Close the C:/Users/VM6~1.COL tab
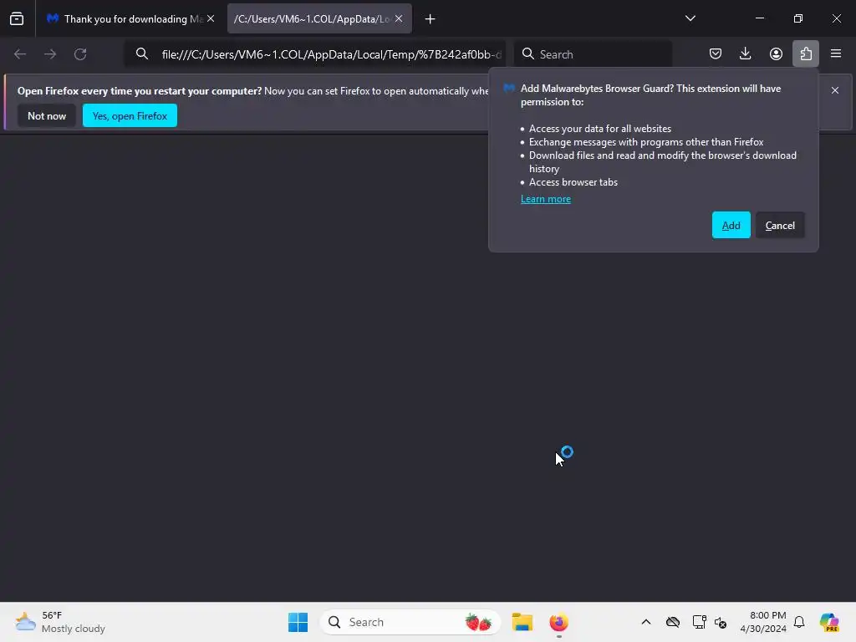The width and height of the screenshot is (856, 642). pos(399,18)
